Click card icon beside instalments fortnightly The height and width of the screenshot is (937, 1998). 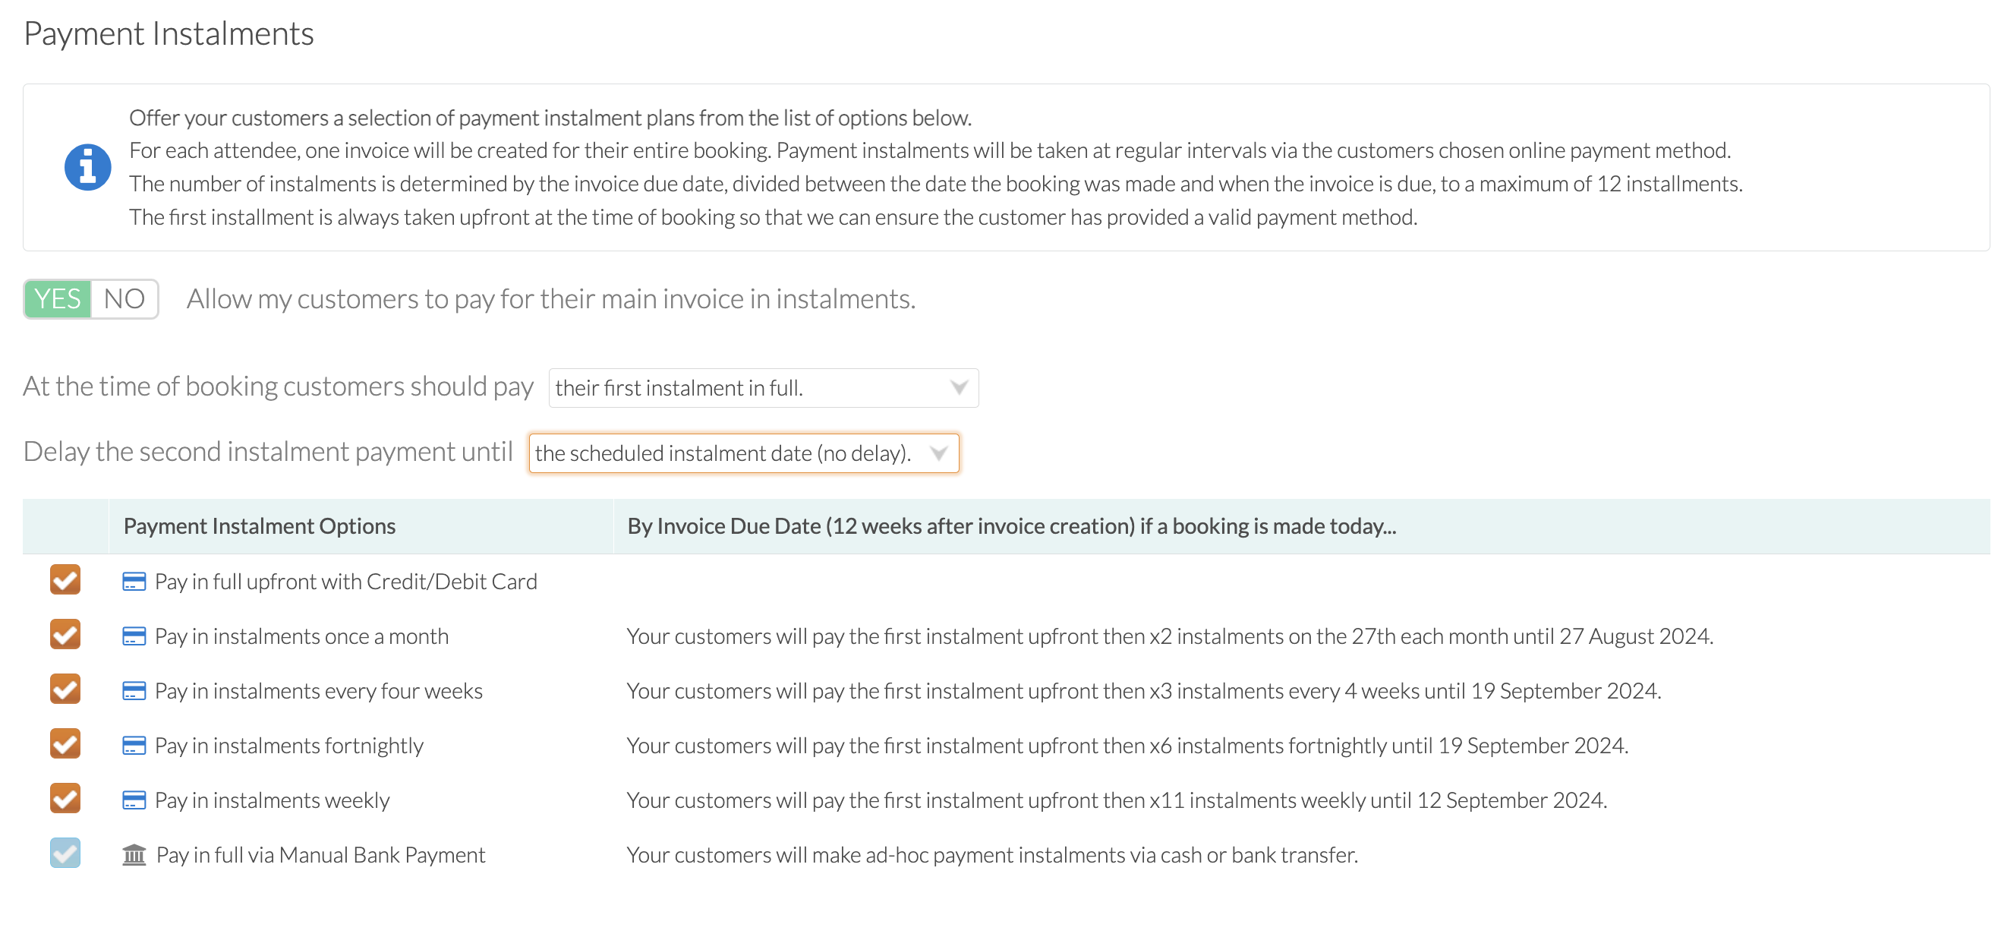point(134,746)
